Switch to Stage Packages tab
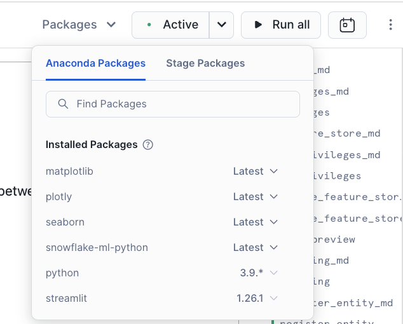The width and height of the screenshot is (403, 324). (x=205, y=64)
